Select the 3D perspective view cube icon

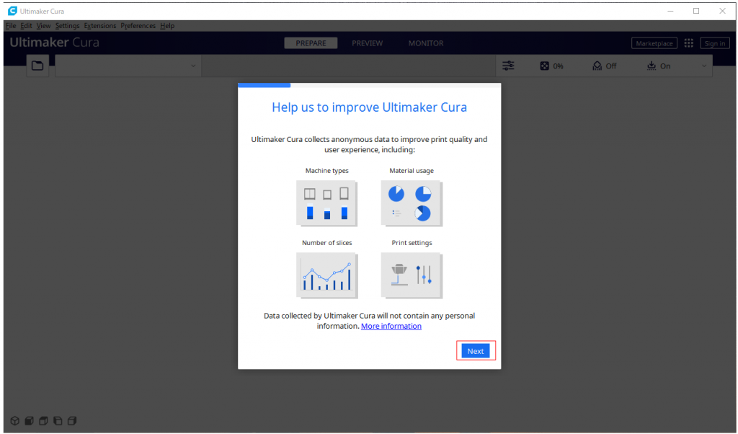click(15, 421)
